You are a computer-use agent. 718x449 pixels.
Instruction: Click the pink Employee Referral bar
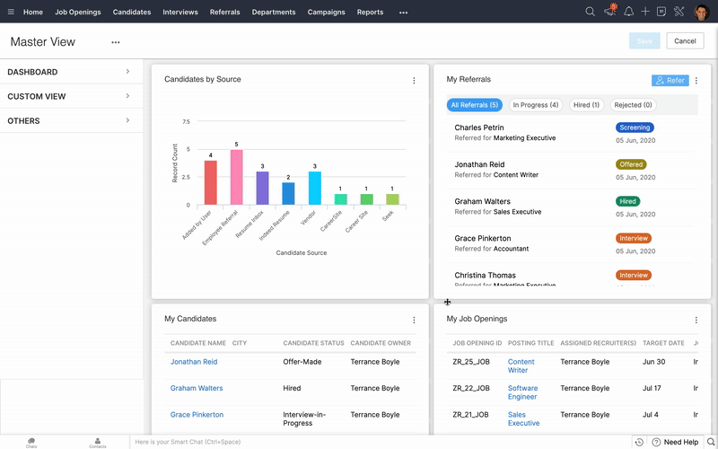236,177
